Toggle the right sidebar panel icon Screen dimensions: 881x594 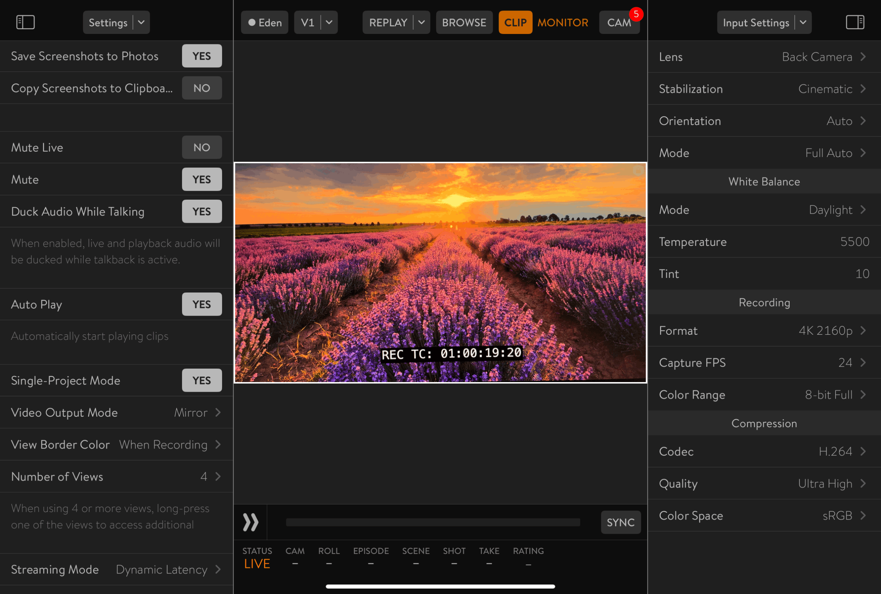click(x=855, y=22)
